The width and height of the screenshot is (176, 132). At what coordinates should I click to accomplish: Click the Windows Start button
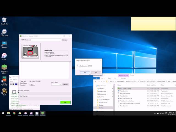pyautogui.click(x=3, y=113)
